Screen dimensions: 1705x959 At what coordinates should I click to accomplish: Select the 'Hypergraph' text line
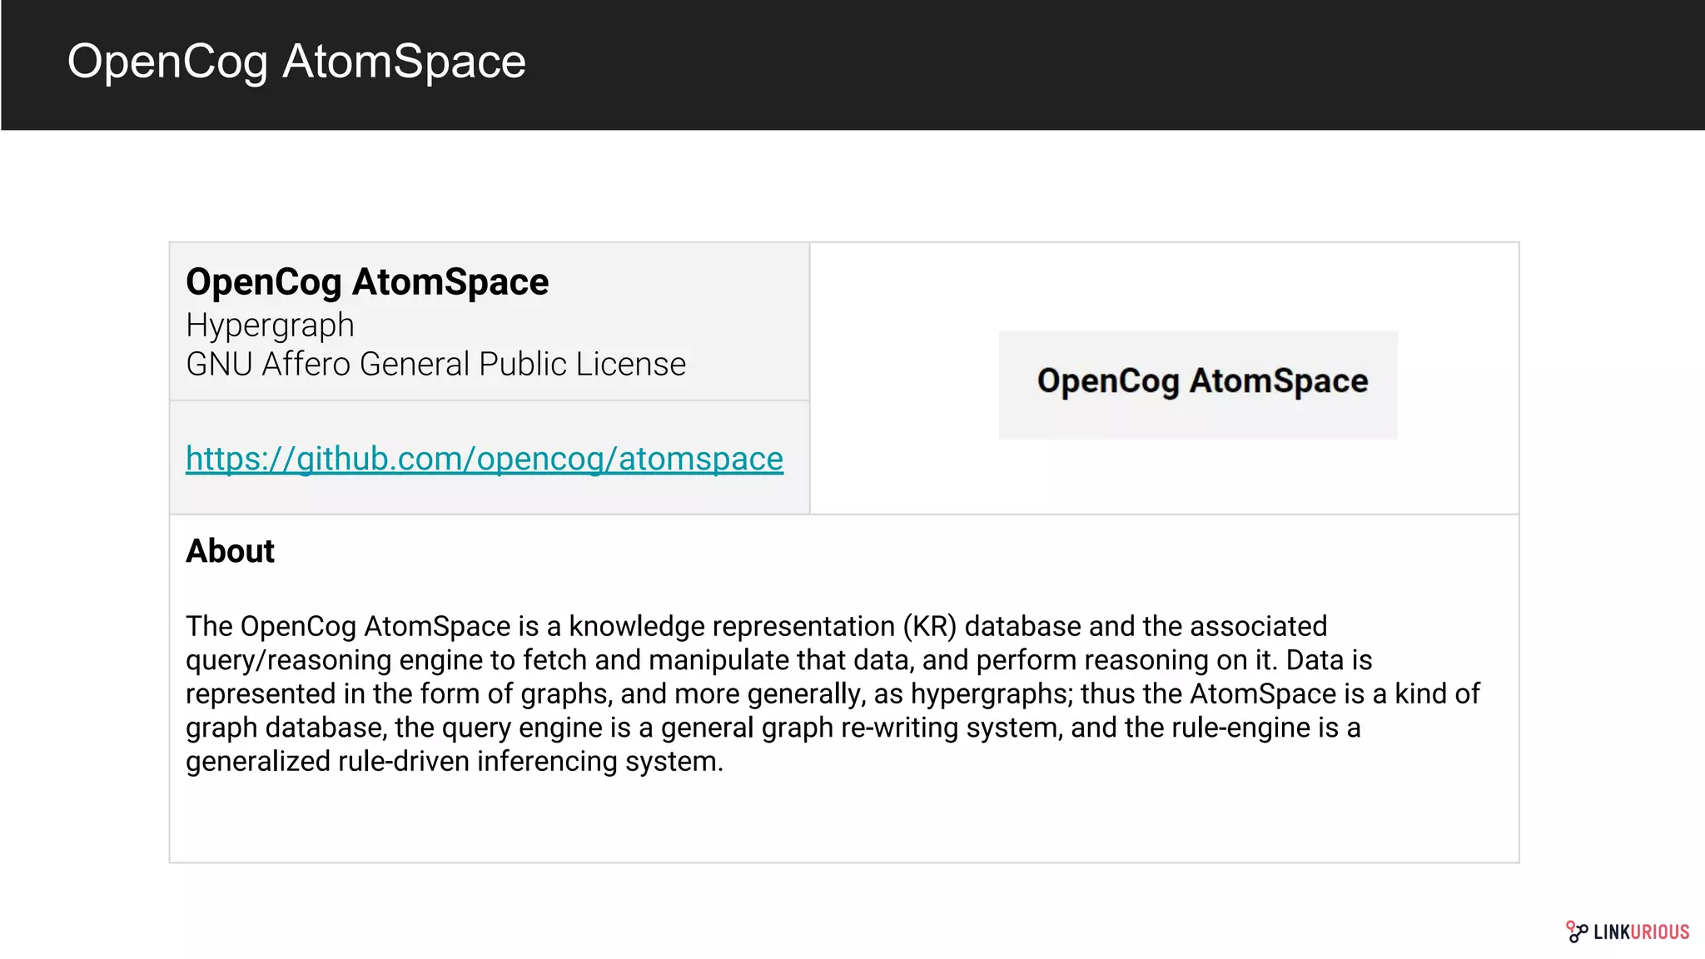coord(270,325)
